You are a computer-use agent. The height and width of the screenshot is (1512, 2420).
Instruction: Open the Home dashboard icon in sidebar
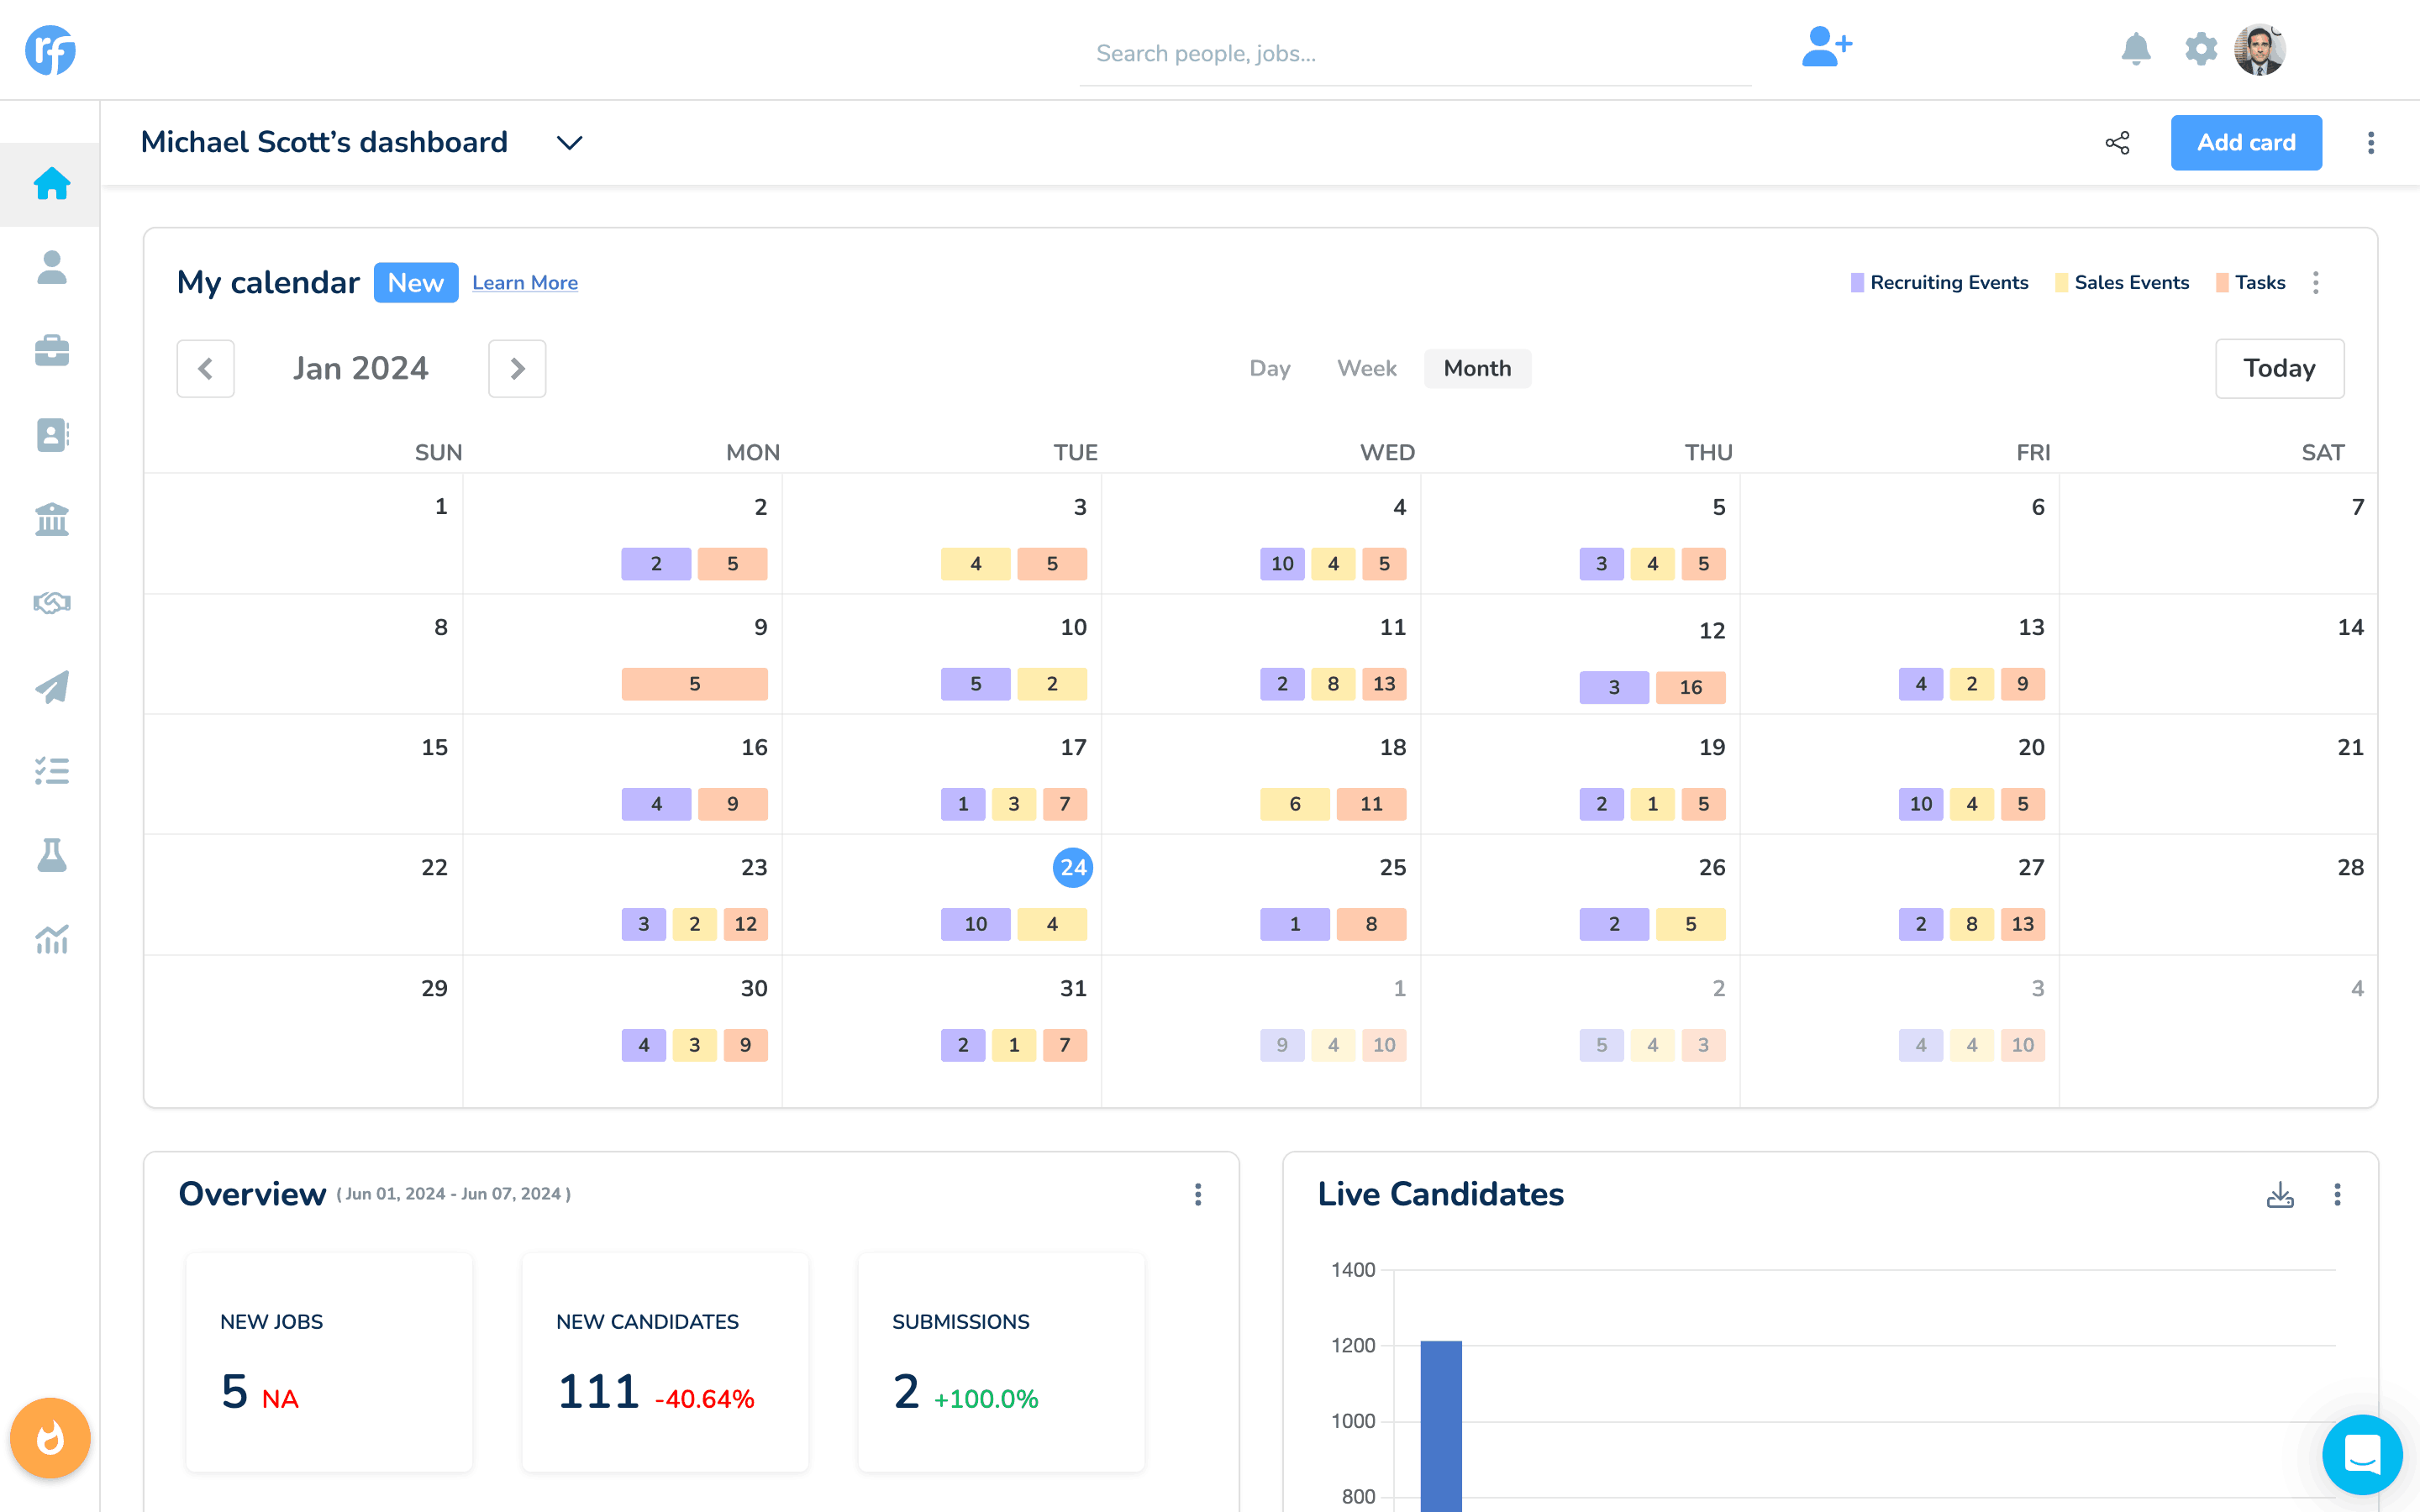click(x=51, y=183)
